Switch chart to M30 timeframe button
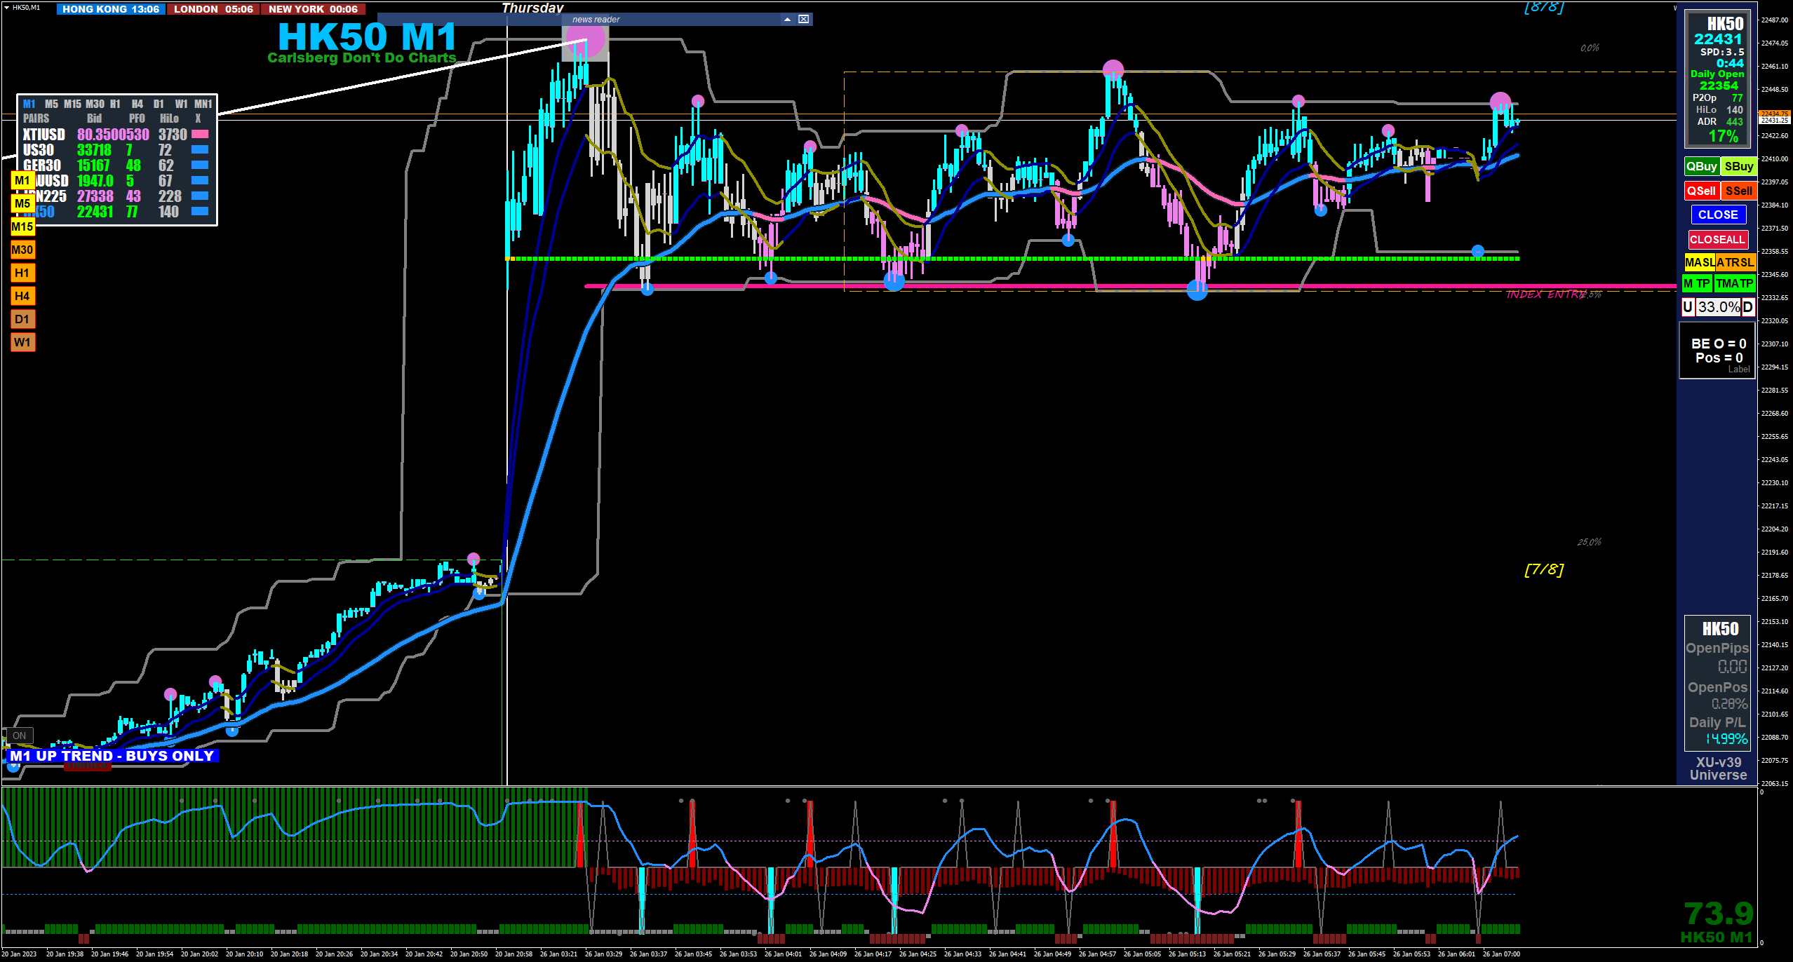This screenshot has height=962, width=1793. (x=22, y=250)
